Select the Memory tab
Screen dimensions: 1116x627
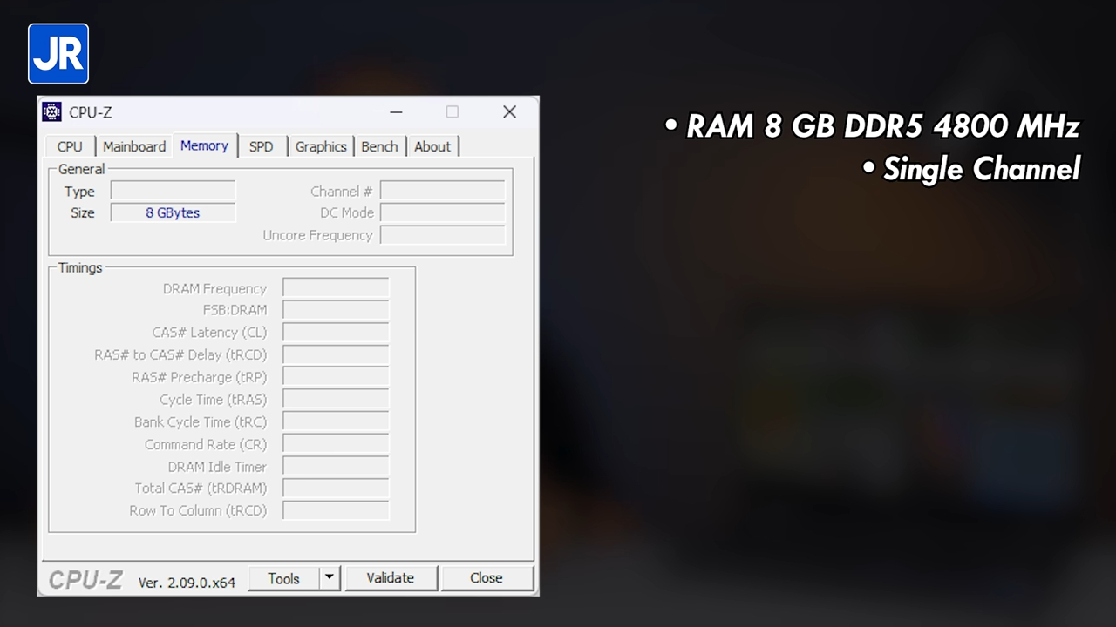click(204, 145)
